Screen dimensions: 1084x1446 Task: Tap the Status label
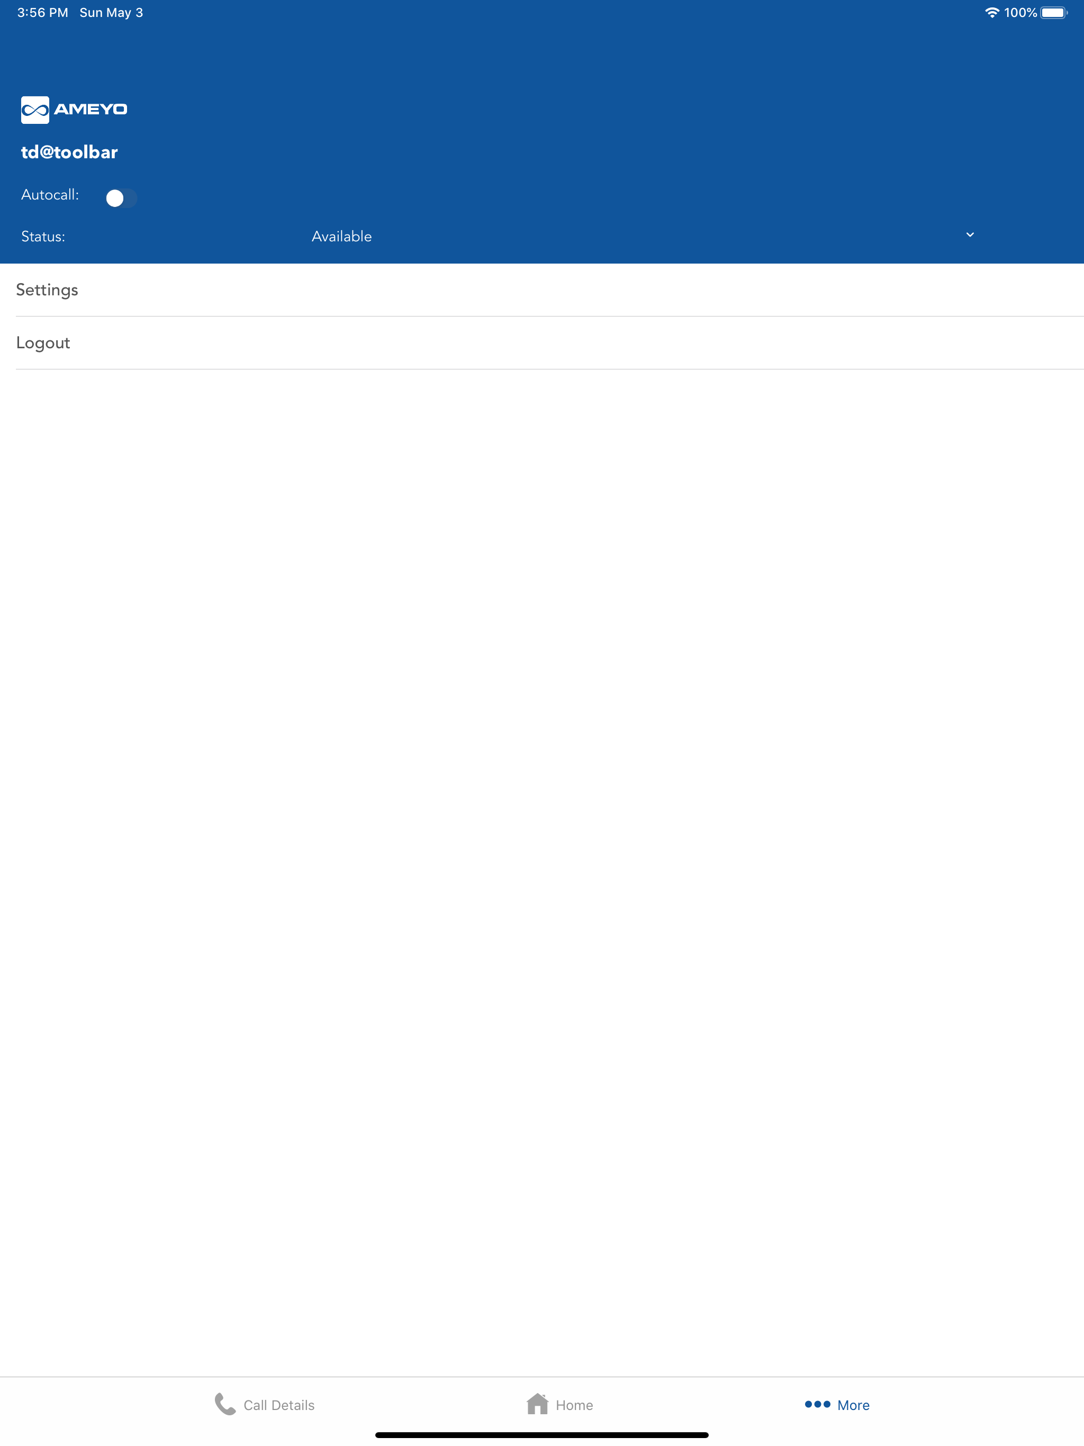[43, 237]
